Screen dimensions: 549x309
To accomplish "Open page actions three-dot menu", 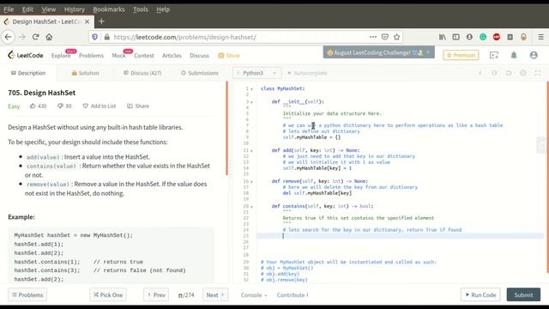I will (373, 37).
